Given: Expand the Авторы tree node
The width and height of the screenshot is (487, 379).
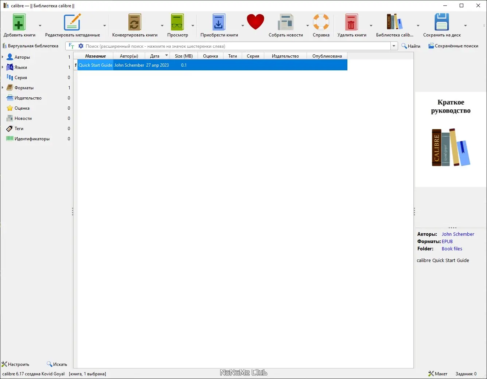Looking at the screenshot, I should coord(3,57).
